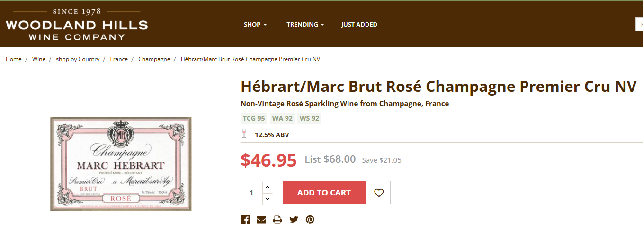
Task: Go to the Home breadcrumb link
Action: tap(14, 59)
